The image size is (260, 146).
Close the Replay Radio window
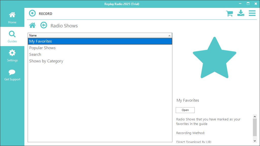tap(256, 4)
